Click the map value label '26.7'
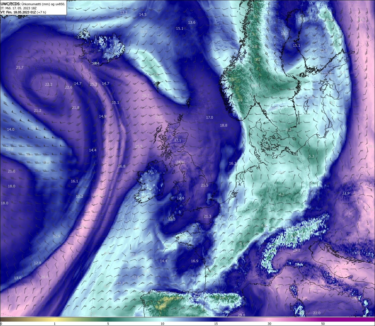This screenshot has height=326, width=375. pos(146,96)
